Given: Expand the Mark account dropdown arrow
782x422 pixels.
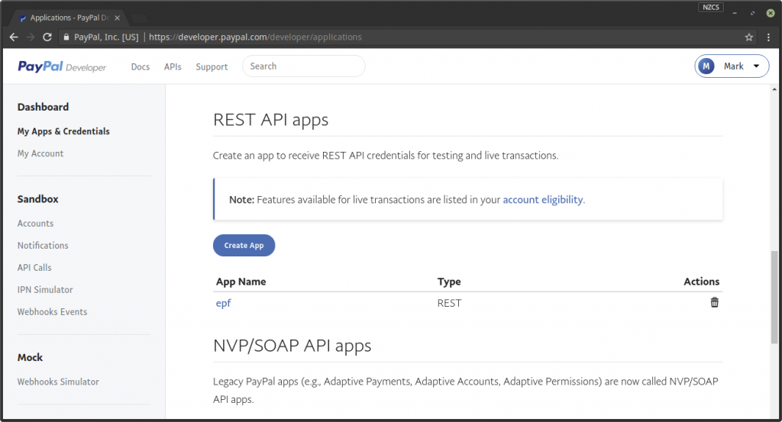Looking at the screenshot, I should tap(756, 66).
